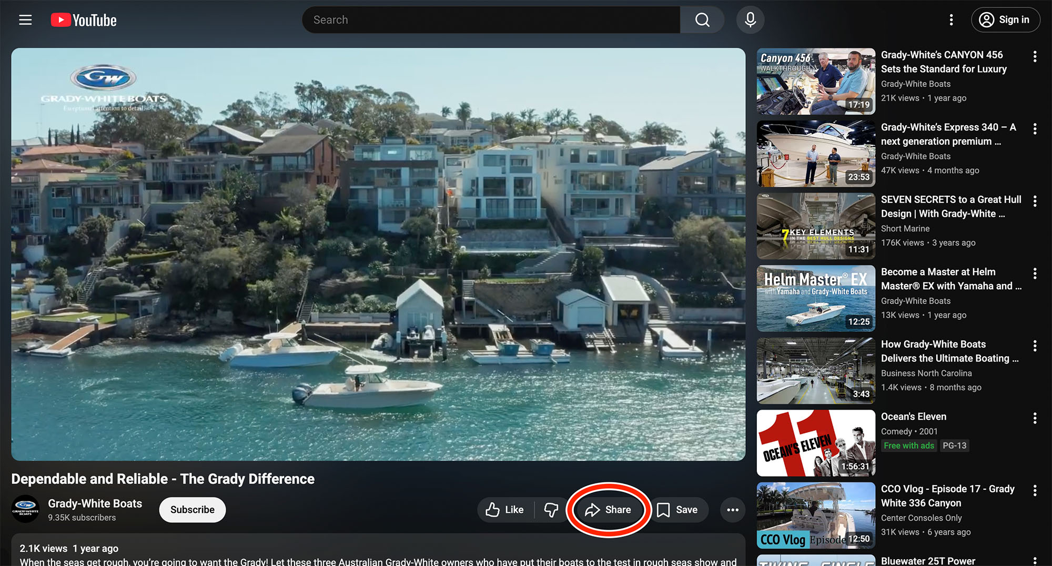Screen dimensions: 1052x566
Task: Click the main video player
Action: pos(378,255)
